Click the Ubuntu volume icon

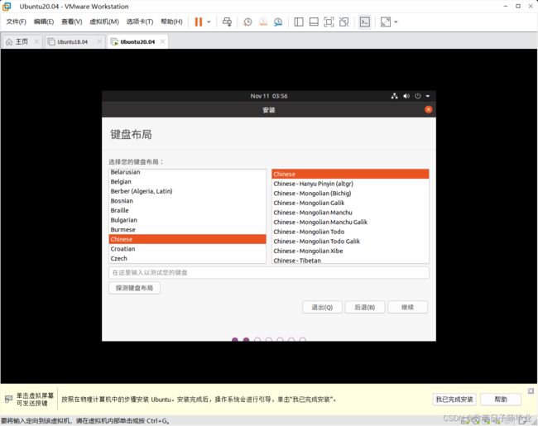click(406, 96)
